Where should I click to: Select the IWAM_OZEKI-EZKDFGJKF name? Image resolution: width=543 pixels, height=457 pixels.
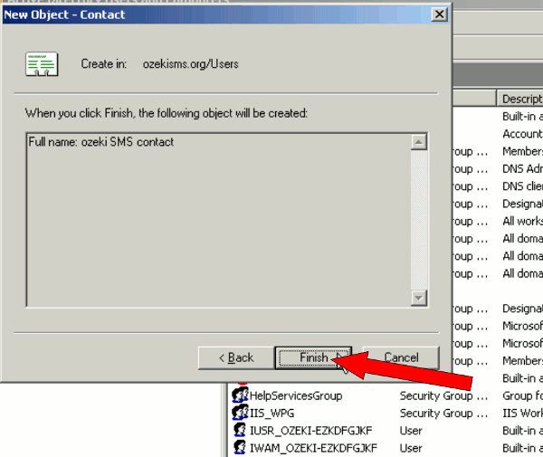coord(313,448)
